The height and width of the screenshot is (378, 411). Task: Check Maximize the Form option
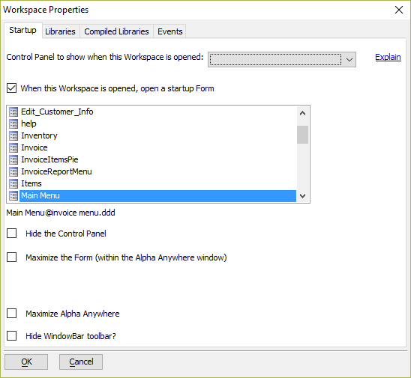click(x=11, y=257)
